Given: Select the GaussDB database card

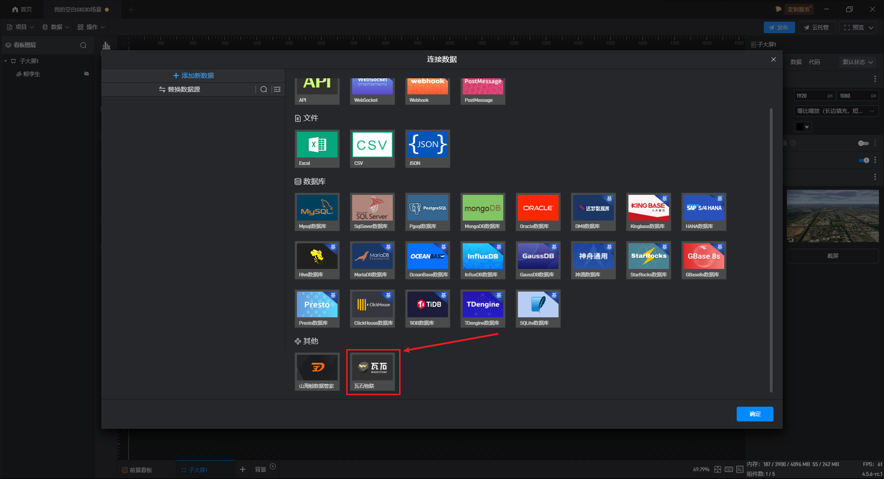Looking at the screenshot, I should point(538,260).
